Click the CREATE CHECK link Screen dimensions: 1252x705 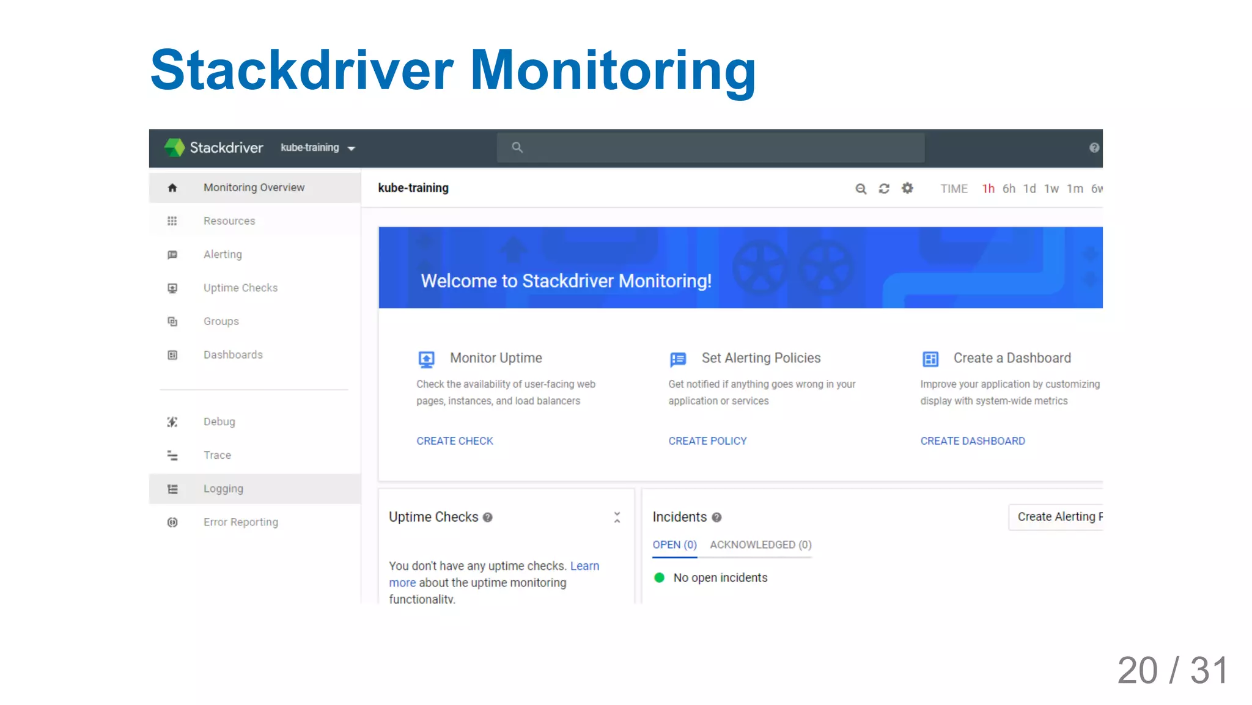pyautogui.click(x=455, y=441)
